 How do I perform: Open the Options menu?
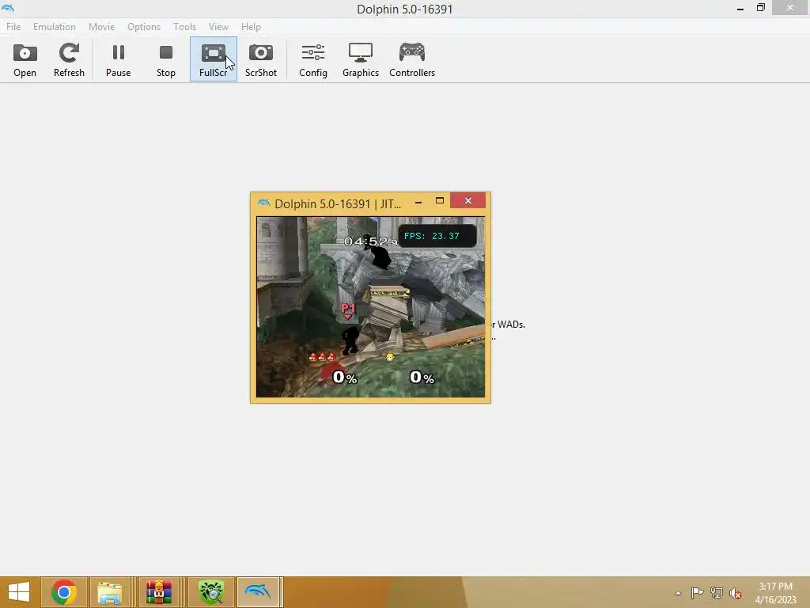(144, 27)
